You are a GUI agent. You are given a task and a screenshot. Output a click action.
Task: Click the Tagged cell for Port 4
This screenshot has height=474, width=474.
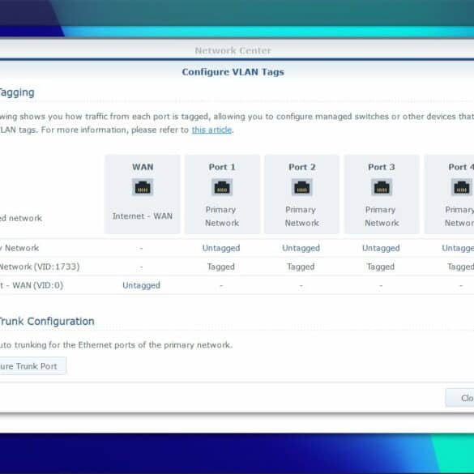click(x=460, y=267)
